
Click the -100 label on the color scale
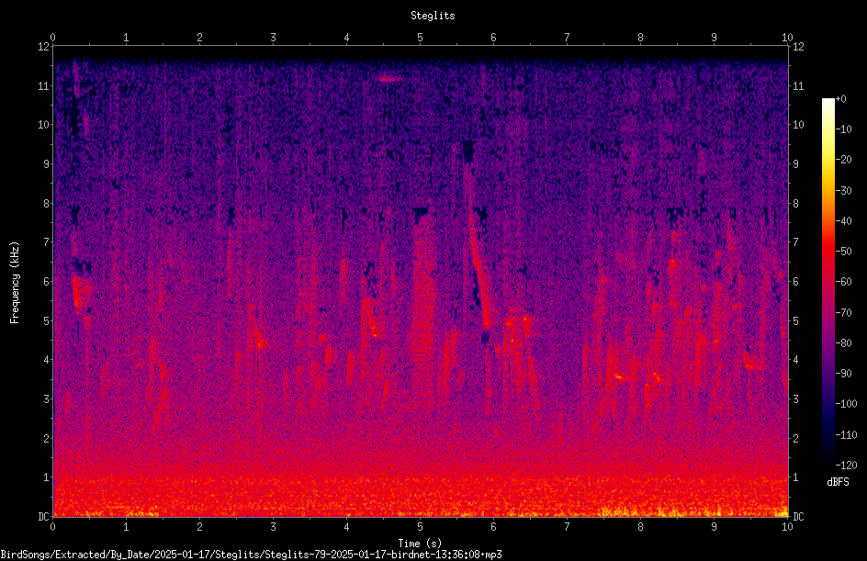tap(846, 403)
